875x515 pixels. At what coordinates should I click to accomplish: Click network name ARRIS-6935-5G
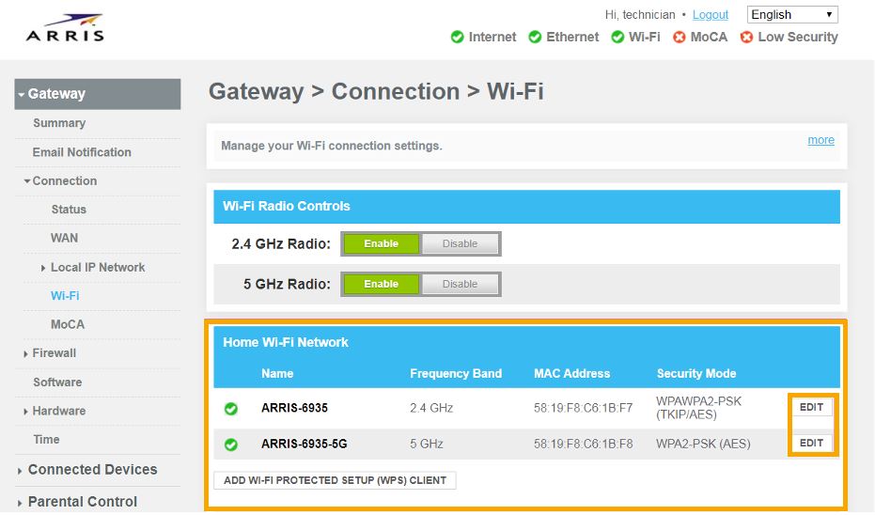point(305,444)
